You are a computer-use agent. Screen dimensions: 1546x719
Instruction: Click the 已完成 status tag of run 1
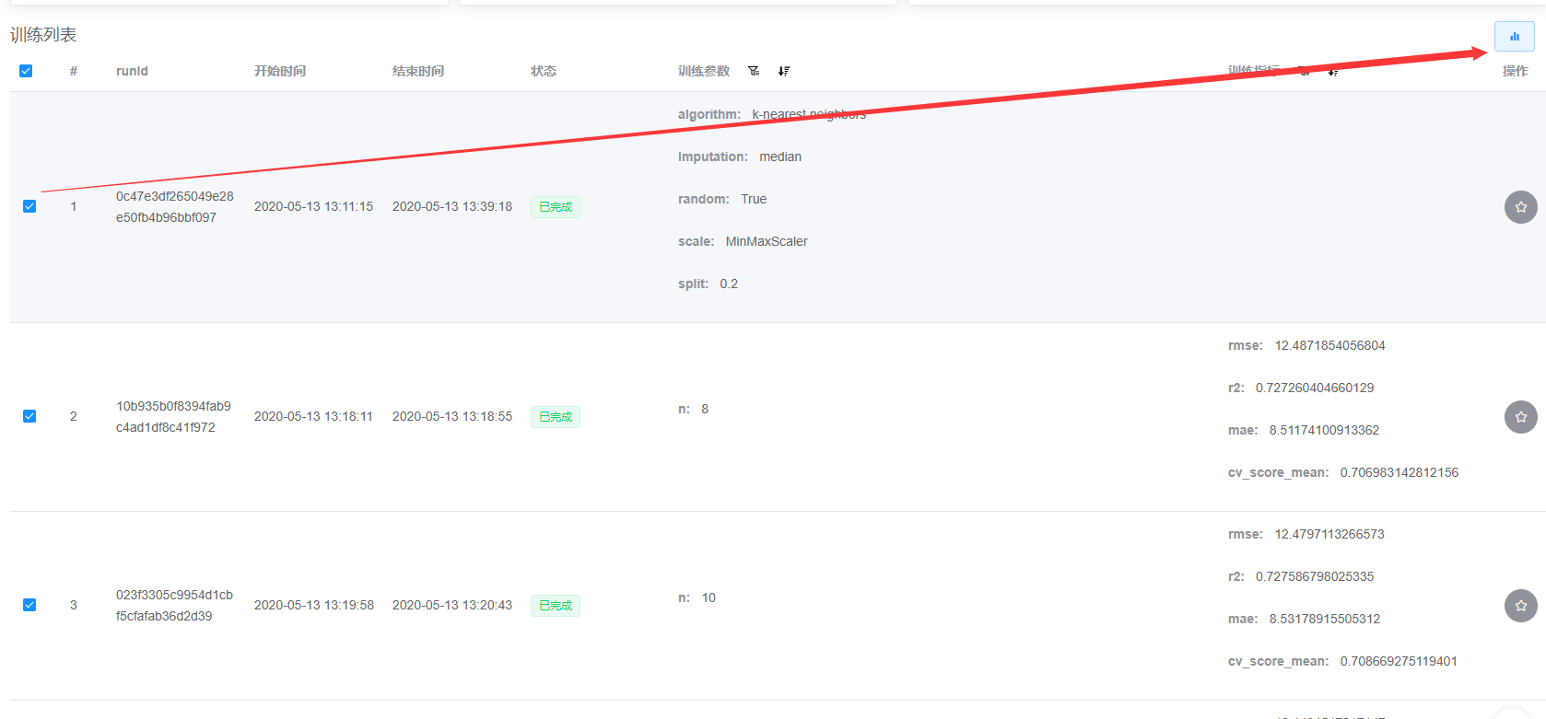(556, 207)
